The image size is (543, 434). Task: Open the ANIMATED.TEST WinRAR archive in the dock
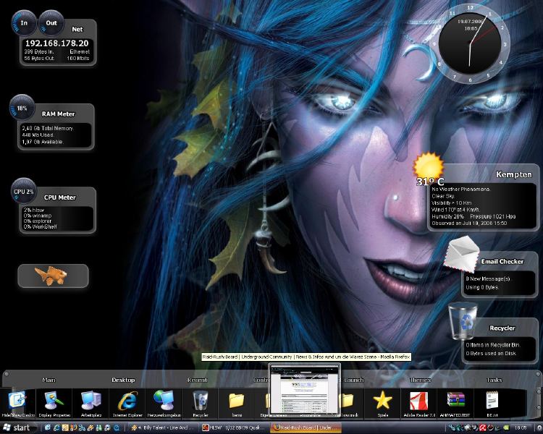coord(455,401)
